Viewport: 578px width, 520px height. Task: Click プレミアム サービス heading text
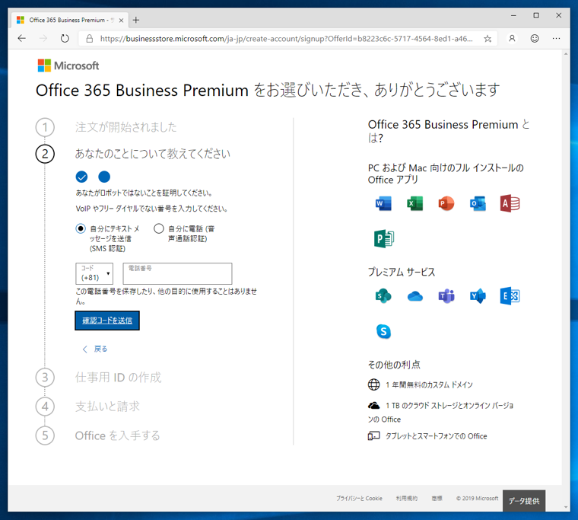(x=402, y=272)
